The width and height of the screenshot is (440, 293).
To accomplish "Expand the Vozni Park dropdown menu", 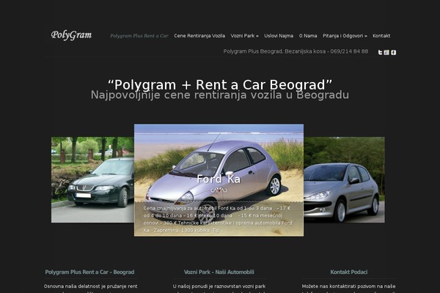I will [x=245, y=36].
